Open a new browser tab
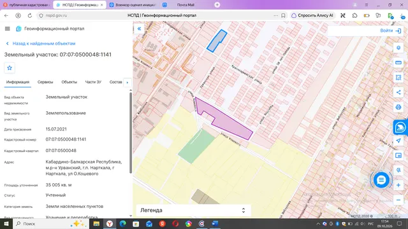408x229 pixels. click(x=217, y=5)
